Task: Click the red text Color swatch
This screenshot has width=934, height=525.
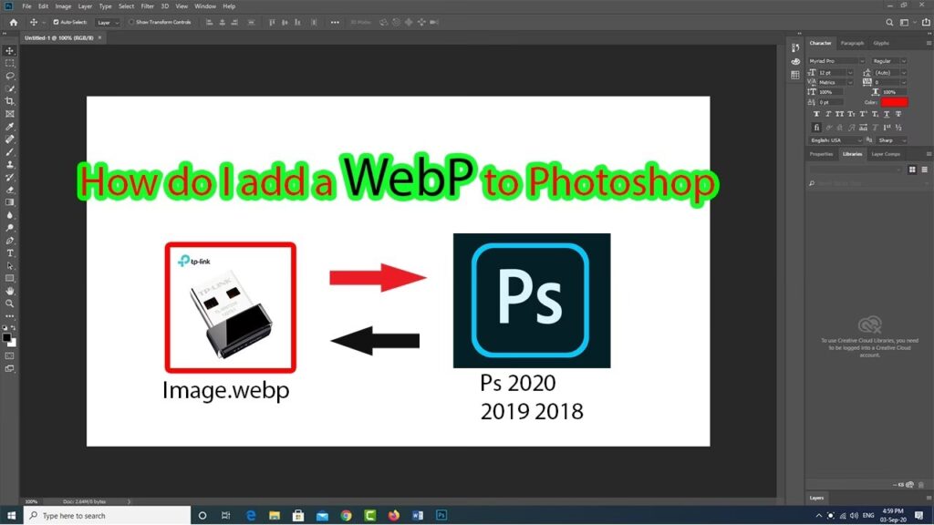Action: click(x=894, y=102)
